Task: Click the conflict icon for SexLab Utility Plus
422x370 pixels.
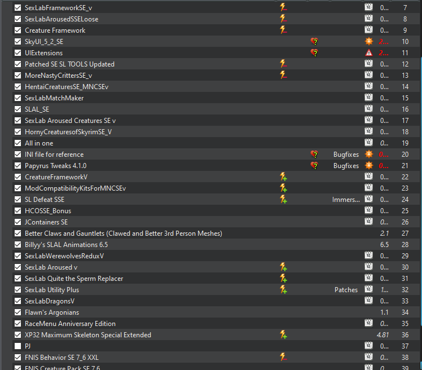Action: pos(283,289)
